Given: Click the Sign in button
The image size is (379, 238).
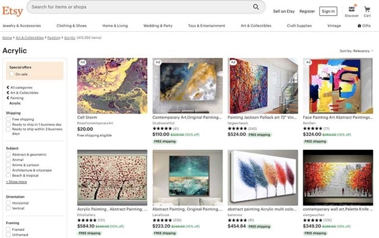Looking at the screenshot, I should pyautogui.click(x=328, y=11).
